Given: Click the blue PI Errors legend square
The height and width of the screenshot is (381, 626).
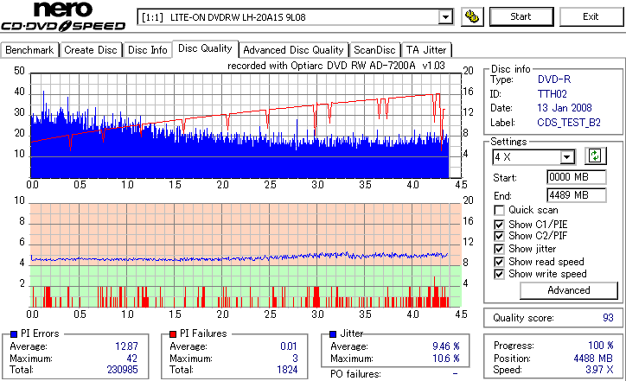Looking at the screenshot, I should pyautogui.click(x=14, y=334).
